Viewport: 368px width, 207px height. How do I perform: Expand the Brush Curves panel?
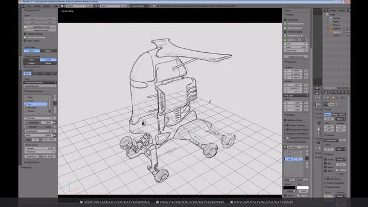pos(32,162)
